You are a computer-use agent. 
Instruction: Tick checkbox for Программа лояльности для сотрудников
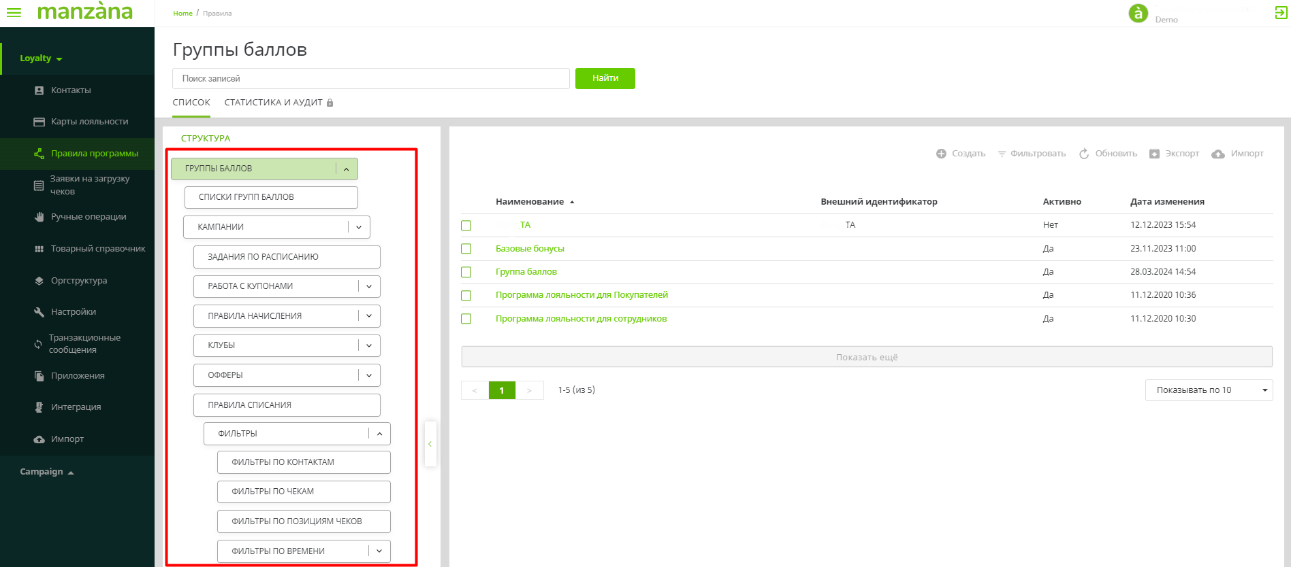click(466, 319)
